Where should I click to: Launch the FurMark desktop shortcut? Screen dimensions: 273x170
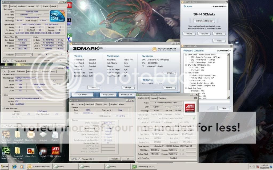(x=43, y=152)
